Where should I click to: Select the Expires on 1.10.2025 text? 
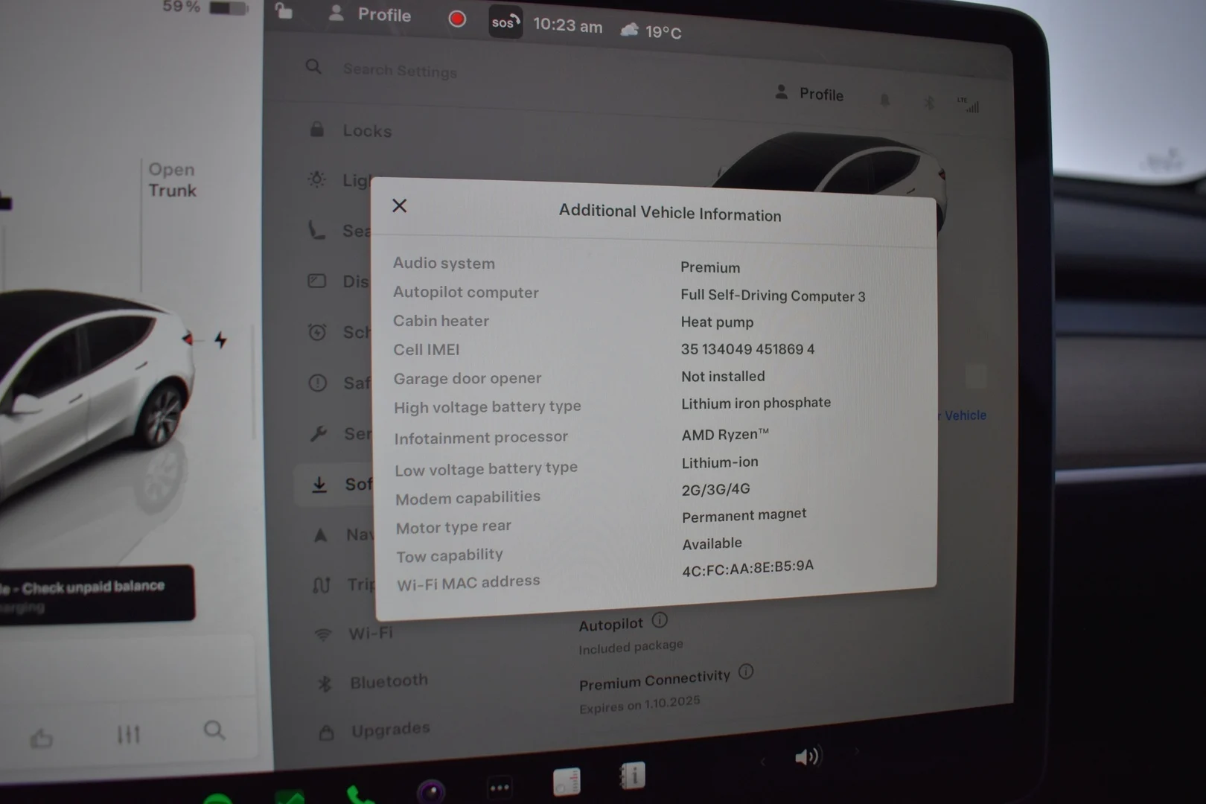point(639,704)
